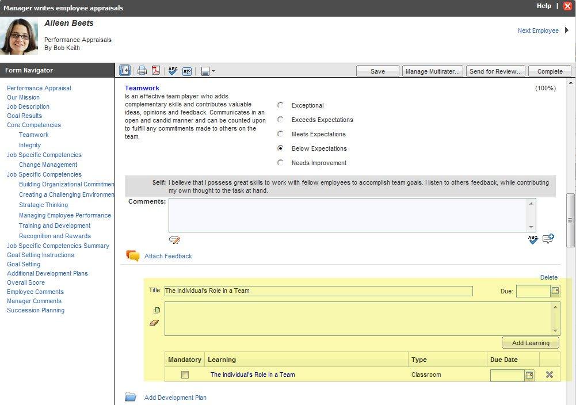The width and height of the screenshot is (576, 405).
Task: Remove the Classroom learning row with the X icon
Action: click(550, 375)
